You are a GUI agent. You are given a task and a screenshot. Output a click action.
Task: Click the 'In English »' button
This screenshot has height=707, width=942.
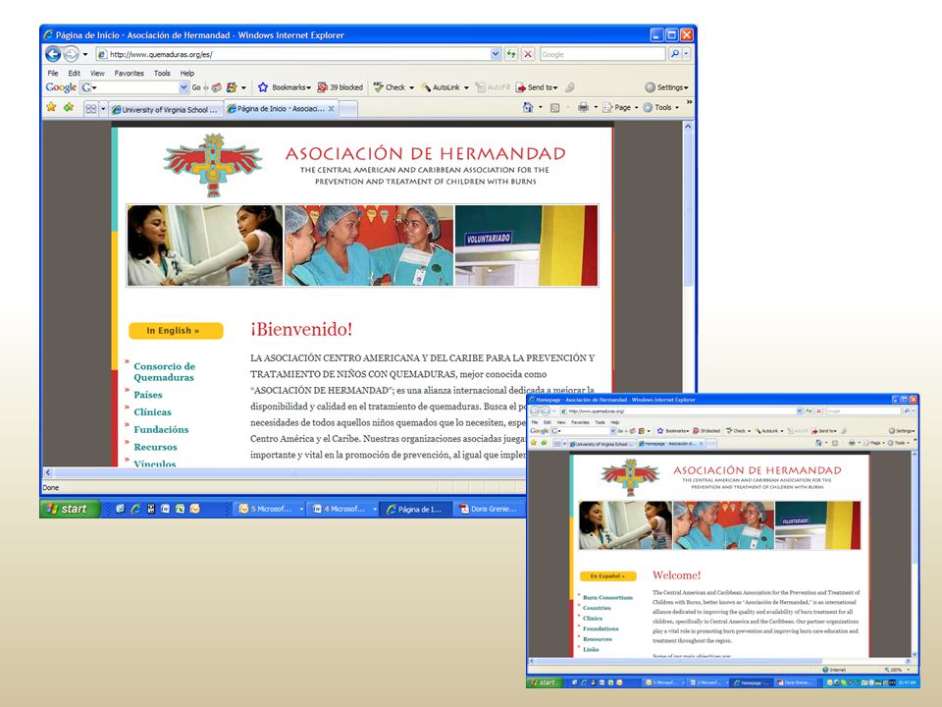176,331
